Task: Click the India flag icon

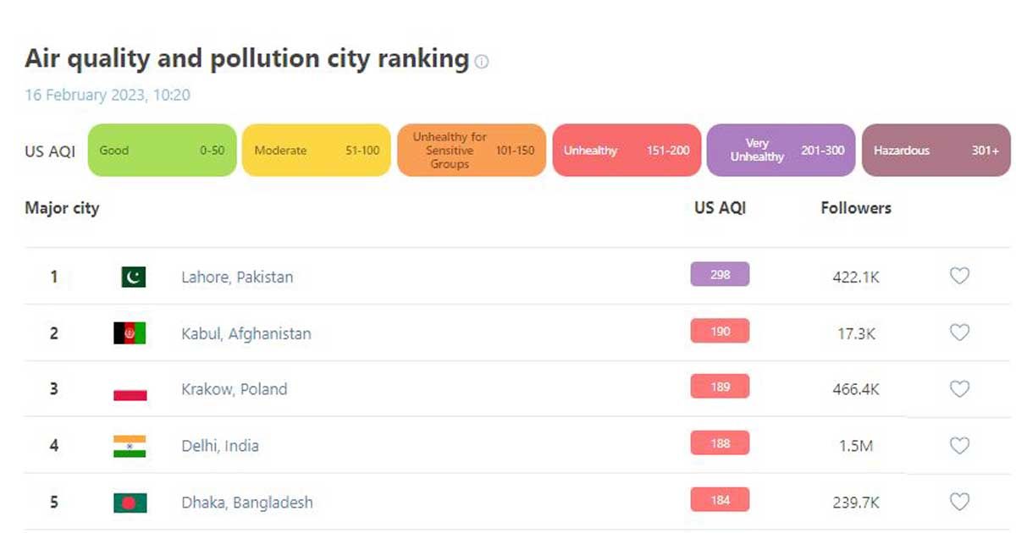Action: coord(130,446)
